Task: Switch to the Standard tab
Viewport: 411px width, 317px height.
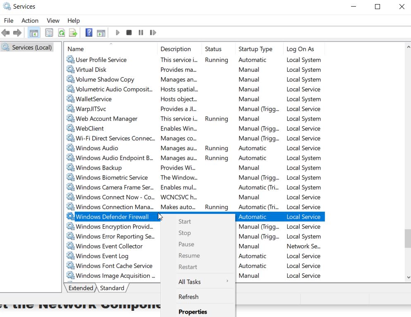Action: pyautogui.click(x=112, y=288)
